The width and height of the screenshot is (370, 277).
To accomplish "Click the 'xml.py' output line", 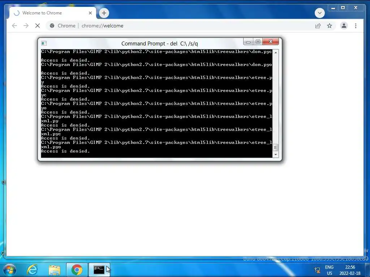I will tap(50, 121).
